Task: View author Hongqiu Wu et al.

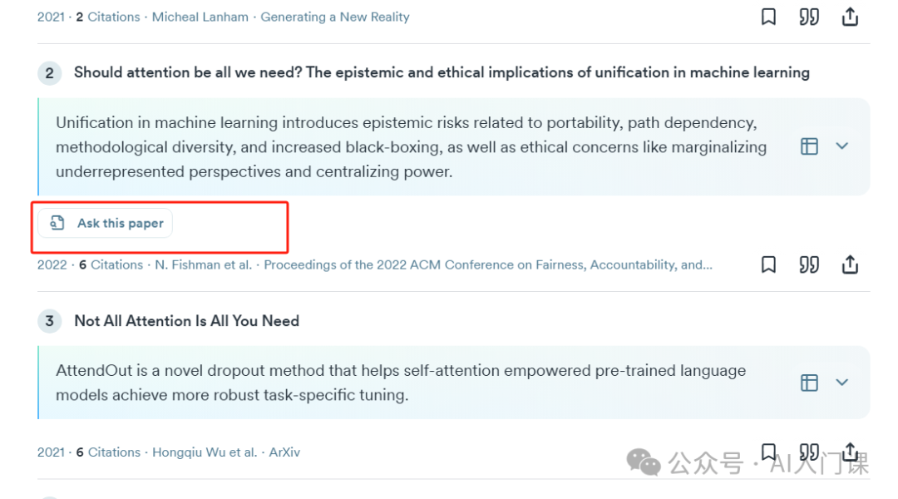Action: (x=205, y=452)
